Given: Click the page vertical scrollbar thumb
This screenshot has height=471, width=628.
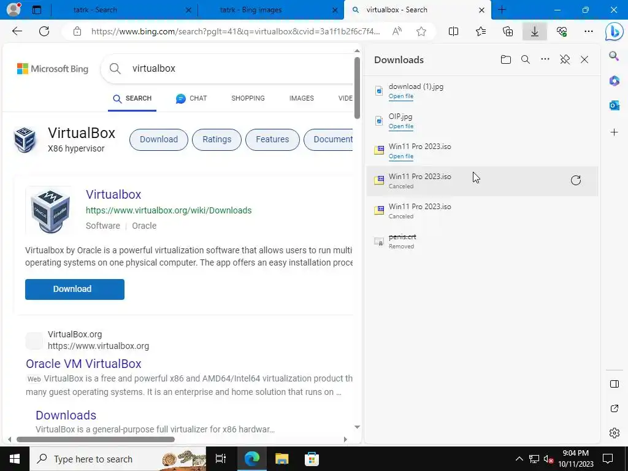Looking at the screenshot, I should click(x=357, y=88).
